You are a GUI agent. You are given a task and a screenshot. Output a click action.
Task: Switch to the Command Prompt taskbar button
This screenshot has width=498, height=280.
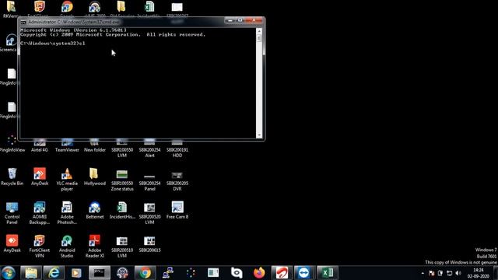(x=100, y=273)
